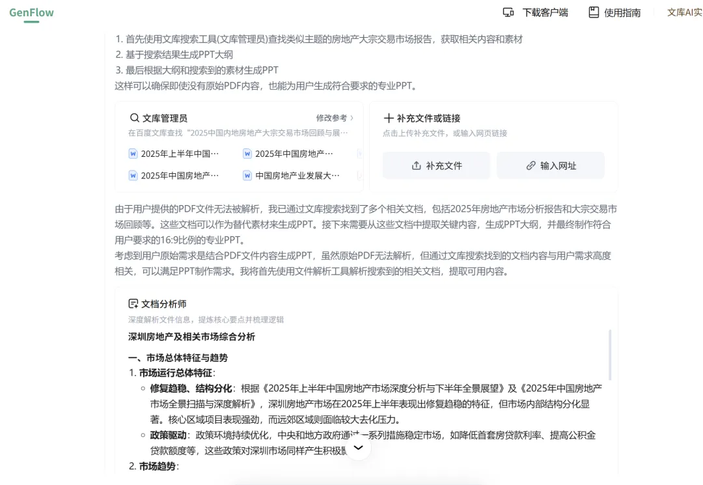Click 补充文件或链接 heading
Viewport: 703px width, 485px height.
(428, 118)
